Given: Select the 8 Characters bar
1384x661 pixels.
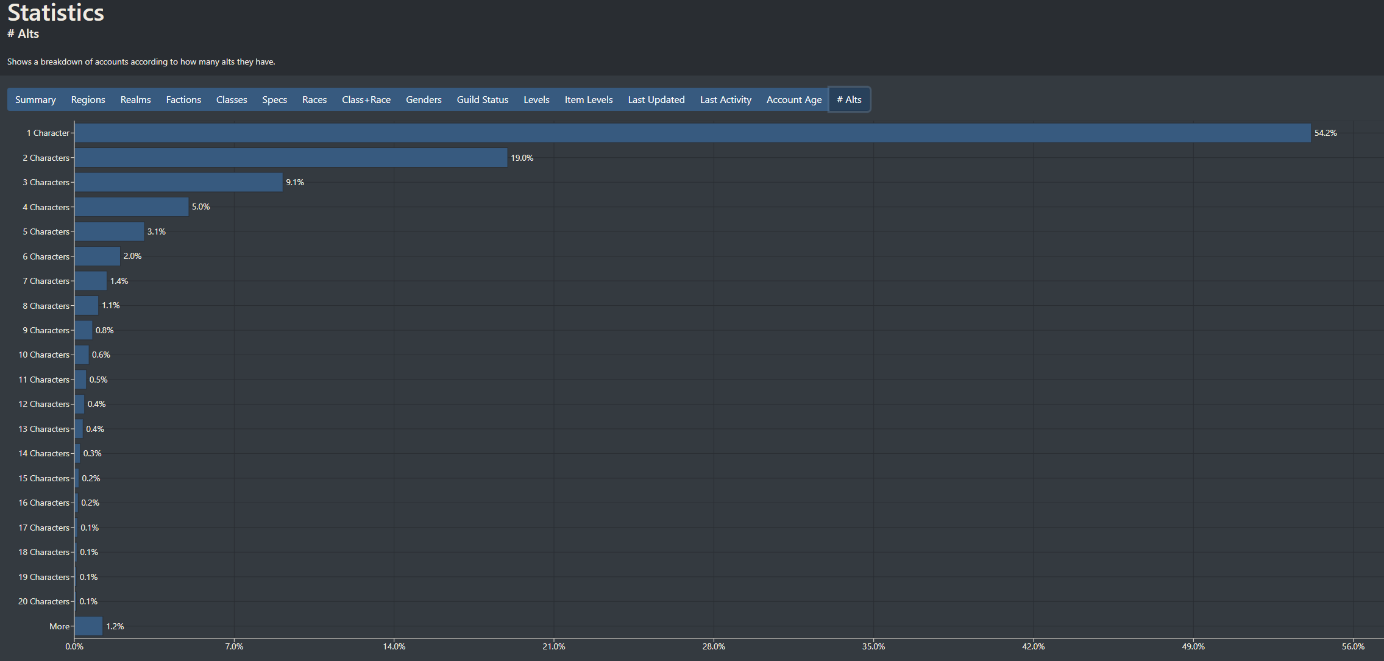Looking at the screenshot, I should (87, 306).
